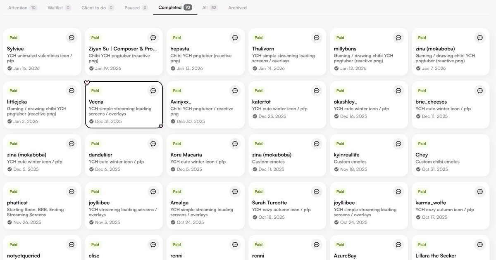Click the Sarah Turcotte client name
Image resolution: width=496 pixels, height=260 pixels.
pyautogui.click(x=269, y=203)
